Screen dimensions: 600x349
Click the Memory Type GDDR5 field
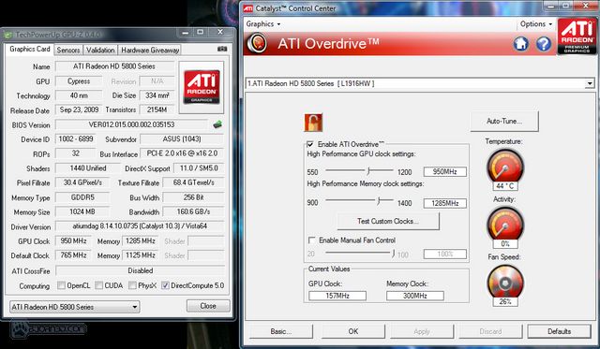coord(82,197)
